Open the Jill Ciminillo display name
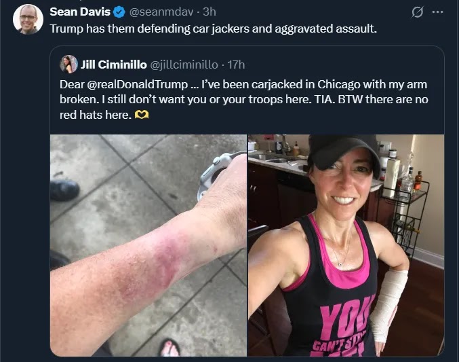 [114, 65]
